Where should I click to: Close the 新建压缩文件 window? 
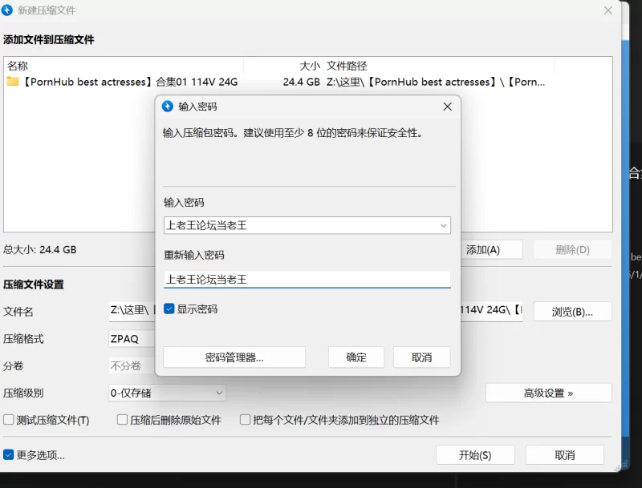click(608, 10)
